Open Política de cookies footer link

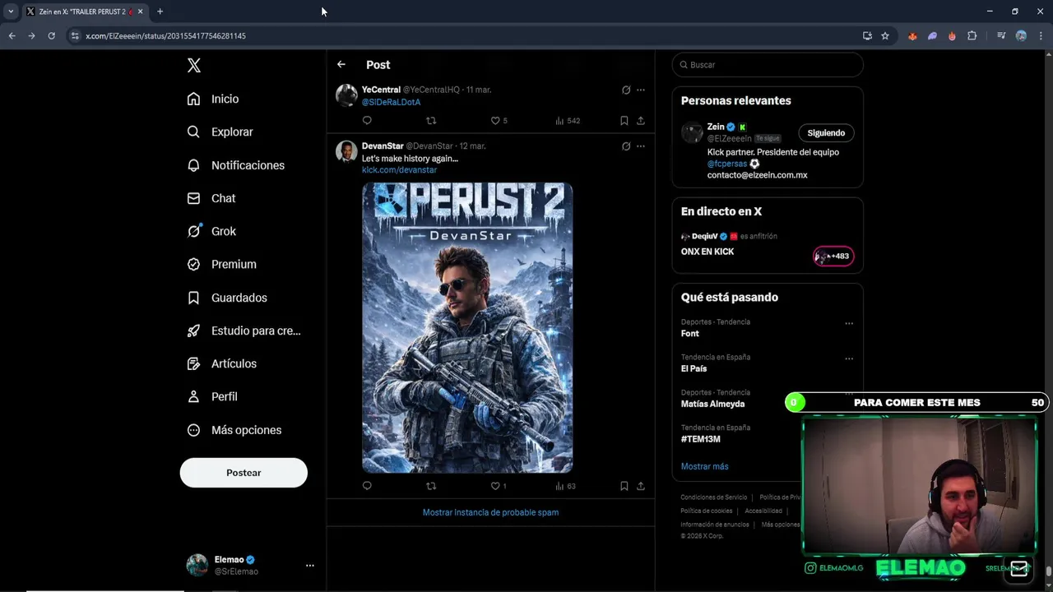pyautogui.click(x=706, y=511)
